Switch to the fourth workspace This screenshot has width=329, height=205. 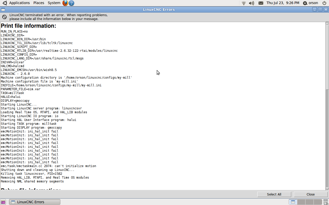click(317, 202)
